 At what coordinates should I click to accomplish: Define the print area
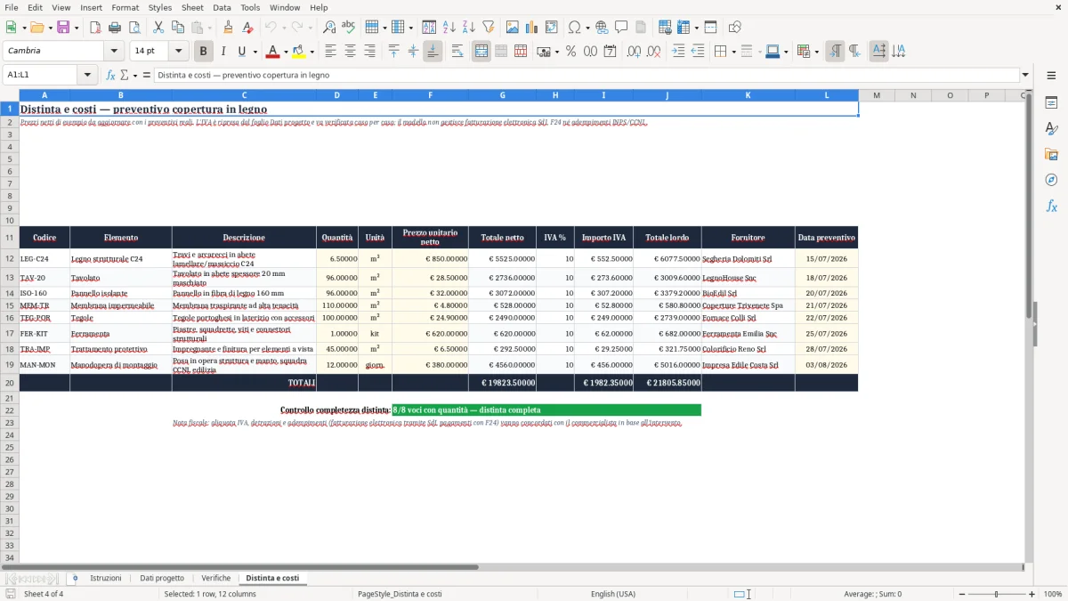click(x=665, y=28)
